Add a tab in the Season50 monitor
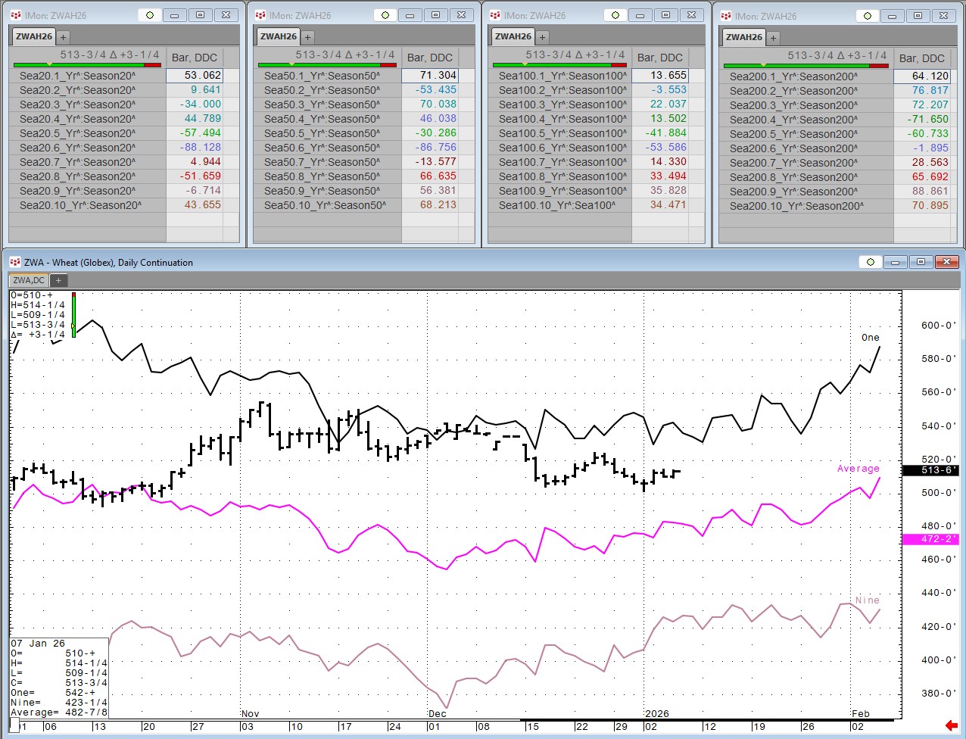The height and width of the screenshot is (739, 966). (x=308, y=37)
